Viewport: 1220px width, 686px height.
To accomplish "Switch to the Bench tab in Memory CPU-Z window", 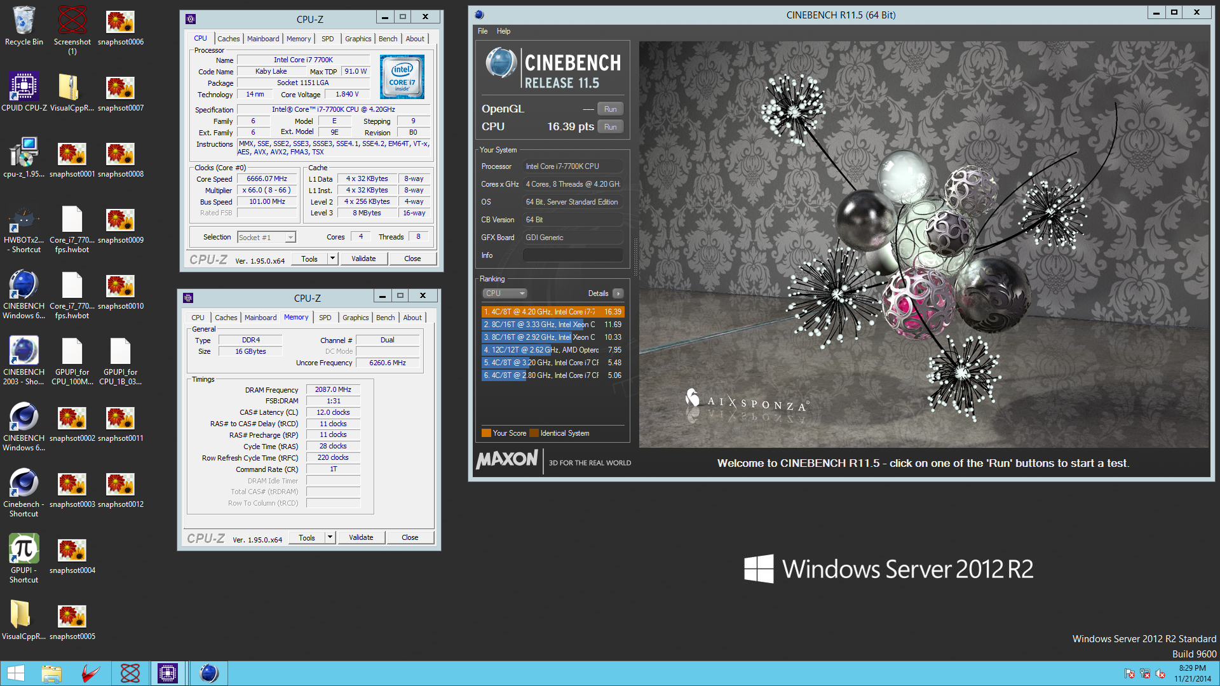I will click(386, 318).
